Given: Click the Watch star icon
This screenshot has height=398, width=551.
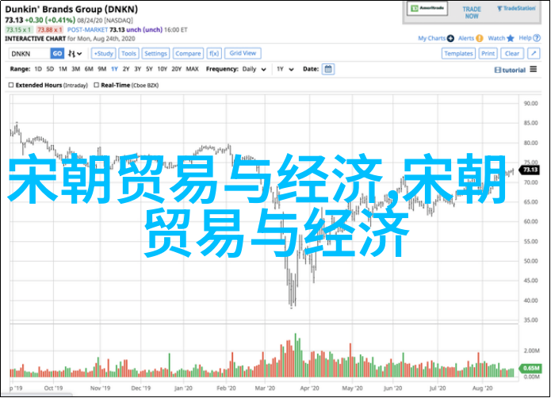Looking at the screenshot, I should 511,38.
